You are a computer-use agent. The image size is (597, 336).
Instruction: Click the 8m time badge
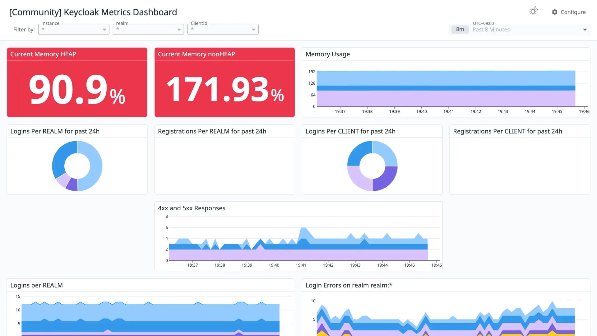[460, 30]
